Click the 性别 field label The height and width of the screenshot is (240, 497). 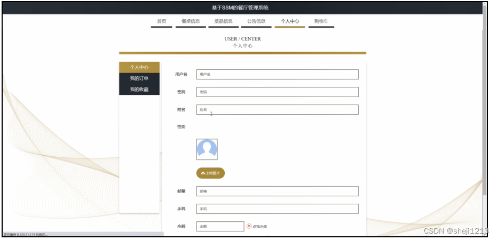182,126
